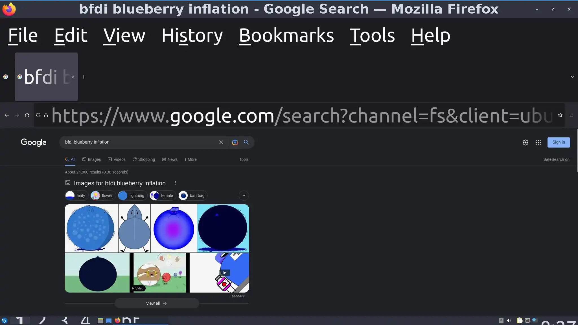This screenshot has width=578, height=325.
Task: Click the Sign in button
Action: pos(559,142)
